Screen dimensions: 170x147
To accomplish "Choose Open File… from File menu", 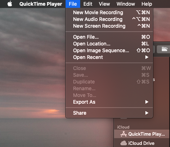I will (109, 37).
